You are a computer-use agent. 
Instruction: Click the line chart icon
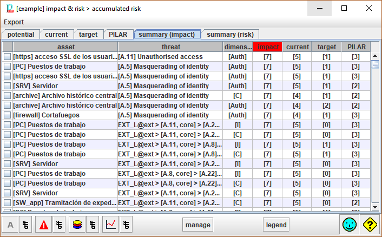pyautogui.click(x=111, y=224)
